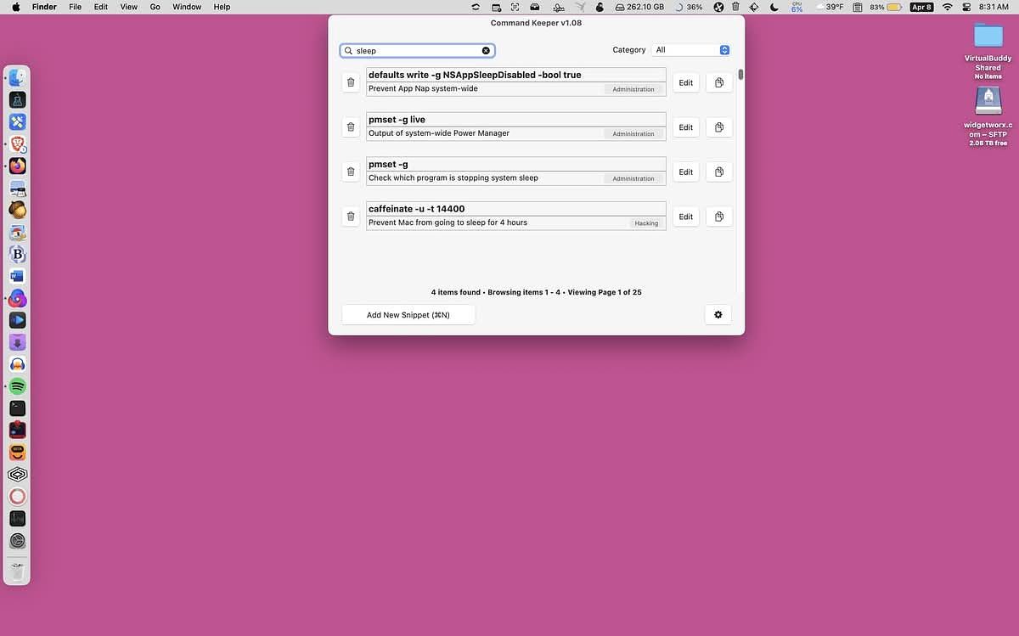Open the VirtualBuddy Shared folder on desktop
The image size is (1019, 636).
(988, 36)
